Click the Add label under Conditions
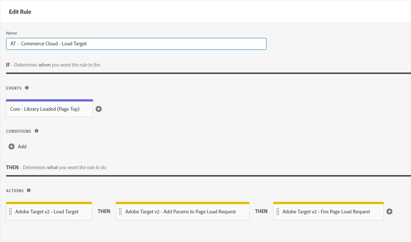The image size is (411, 242). tap(22, 146)
